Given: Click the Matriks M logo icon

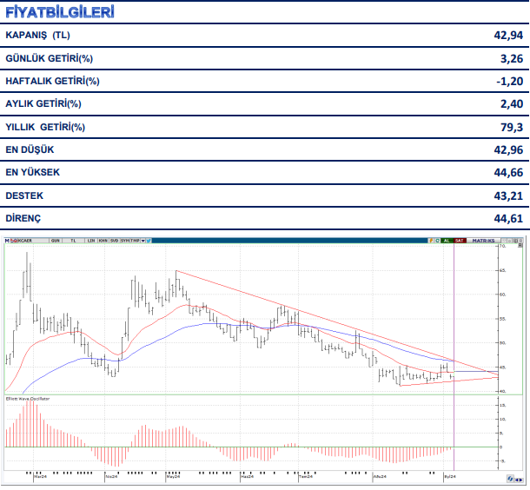Looking at the screenshot, I should pos(6,240).
